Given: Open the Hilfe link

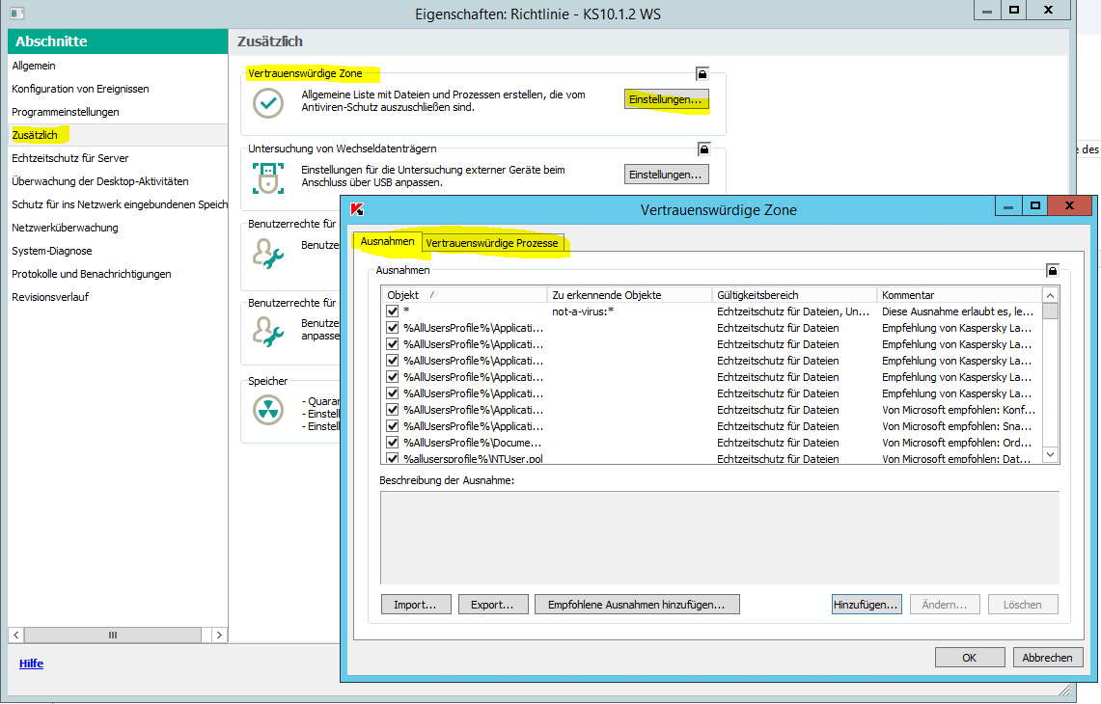Looking at the screenshot, I should click(x=31, y=663).
